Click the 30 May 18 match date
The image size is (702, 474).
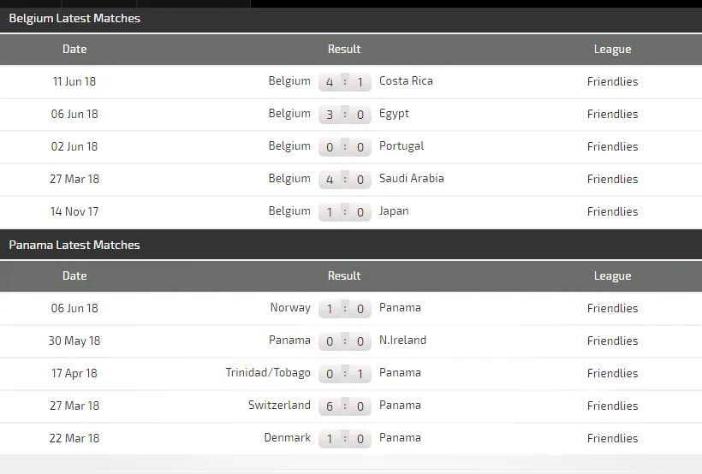pyautogui.click(x=74, y=341)
